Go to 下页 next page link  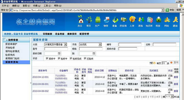pos(152,97)
